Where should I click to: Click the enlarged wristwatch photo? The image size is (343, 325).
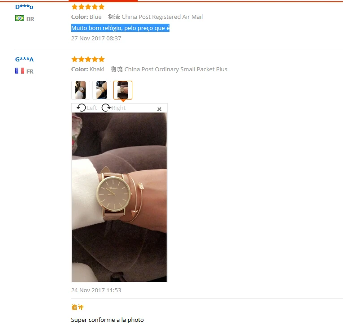tap(119, 197)
